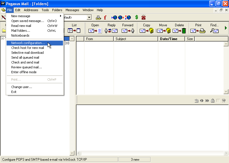This screenshot has height=163, width=229.
Task: Click message list scrollbar down arrow
Action: (x=226, y=92)
